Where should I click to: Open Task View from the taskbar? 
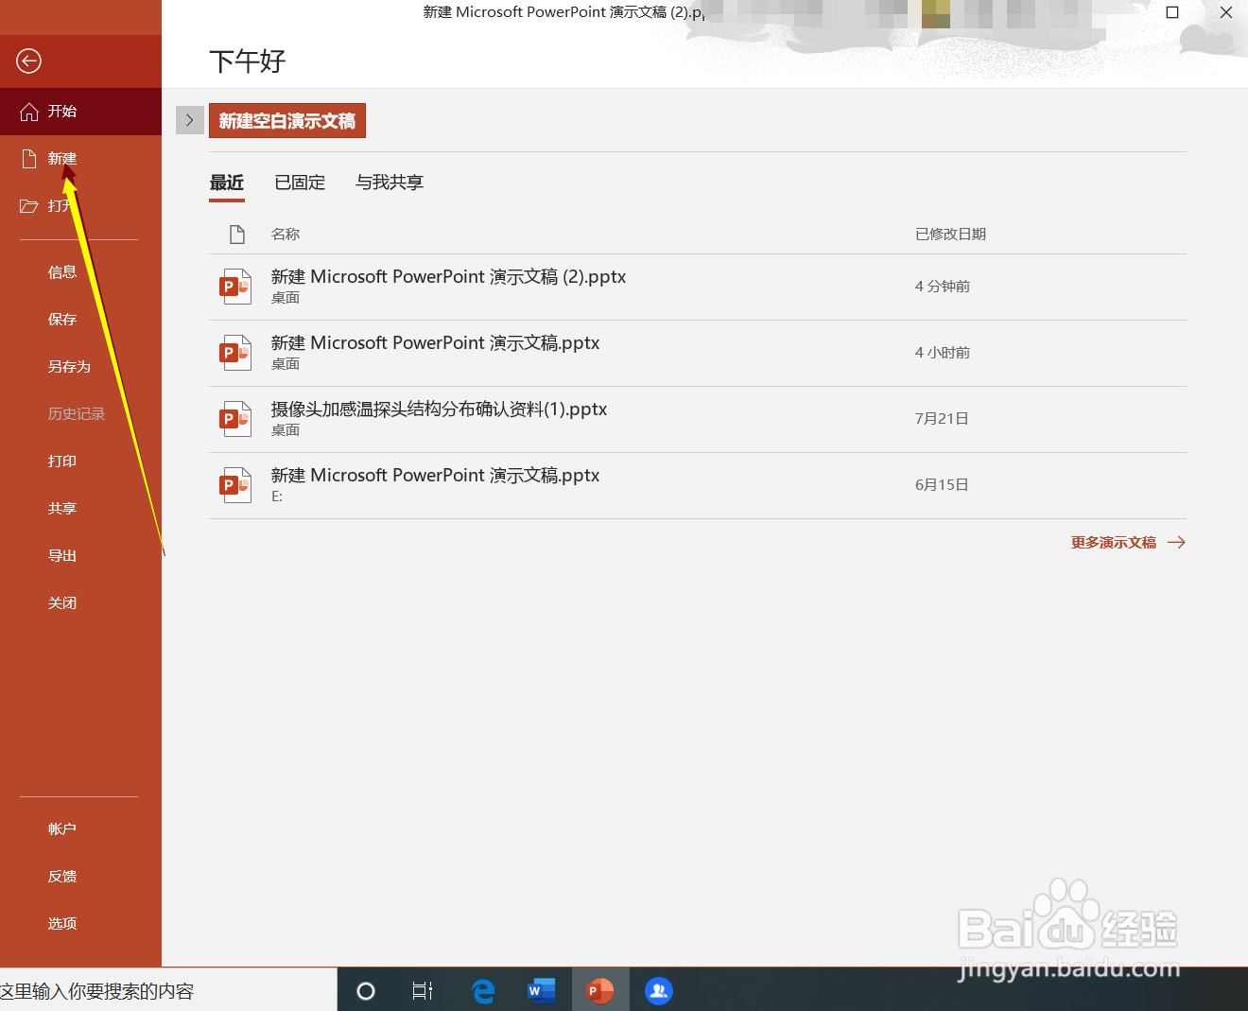[423, 991]
